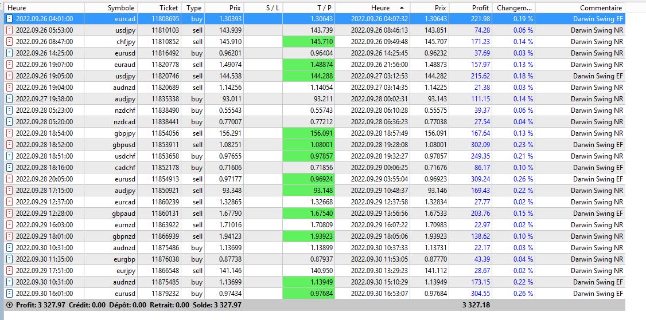646x320 pixels.
Task: Click the order icon of nzdcad ticket 11838441
Action: [10, 122]
